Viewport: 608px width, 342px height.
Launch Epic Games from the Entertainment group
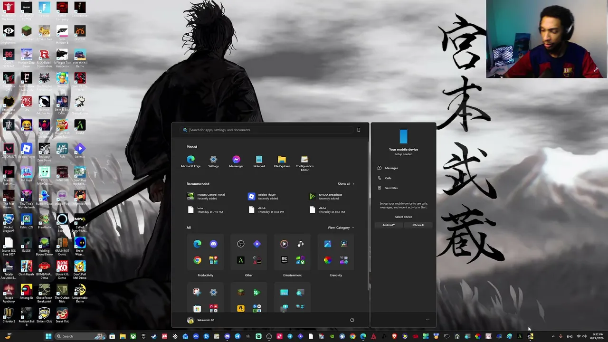(x=284, y=260)
